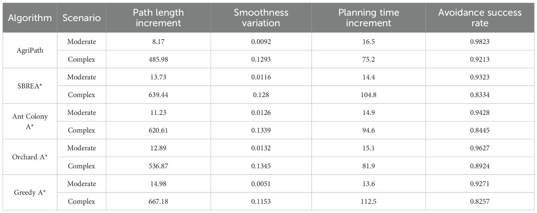Select the Avoidance success rate header
Viewport: 537px width, 213px height.
[x=480, y=18]
